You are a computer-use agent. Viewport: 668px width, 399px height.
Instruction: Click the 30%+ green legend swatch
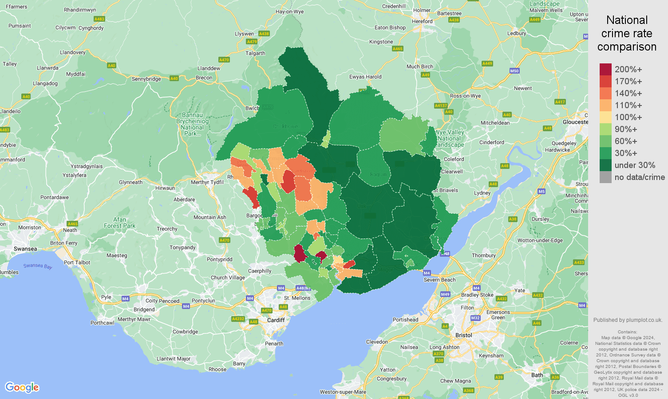tap(605, 153)
